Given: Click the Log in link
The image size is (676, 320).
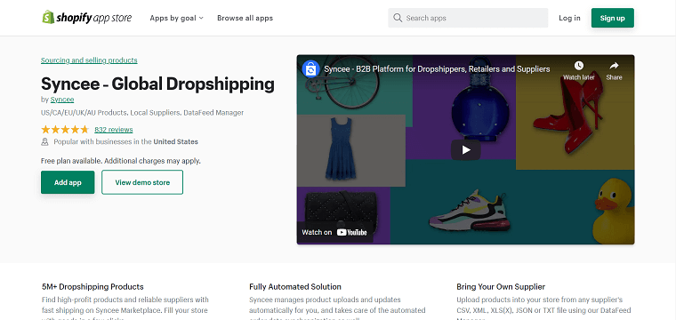Looking at the screenshot, I should click(x=569, y=18).
